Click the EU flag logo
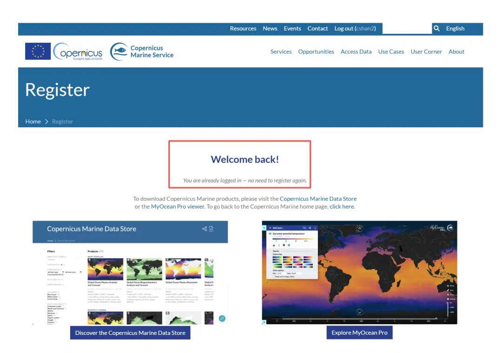Screen dimensions: 502x353 tap(38, 51)
